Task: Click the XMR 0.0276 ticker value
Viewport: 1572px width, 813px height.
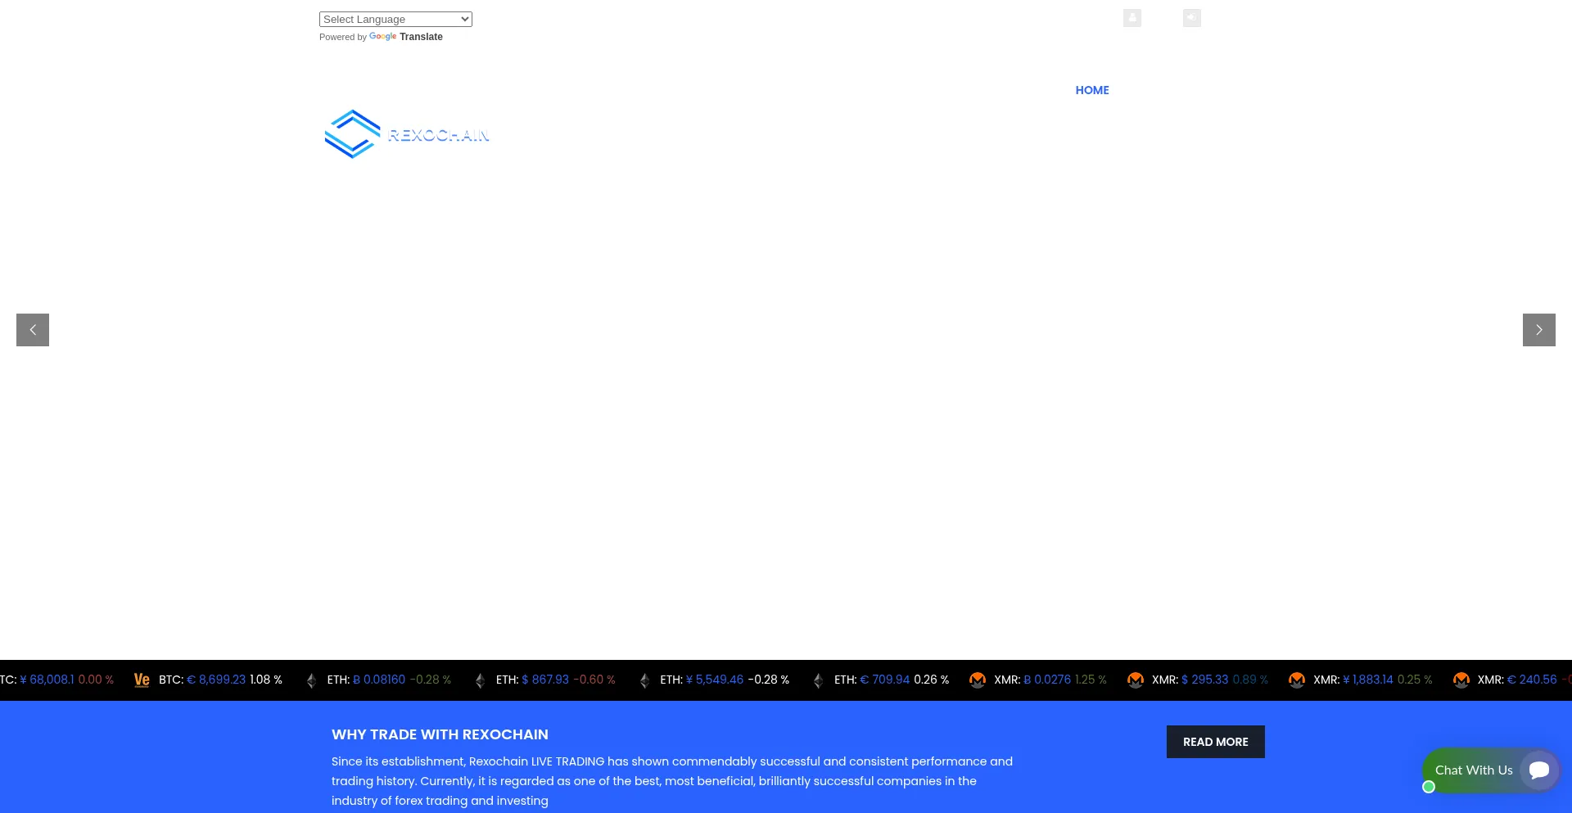Action: click(x=1047, y=680)
